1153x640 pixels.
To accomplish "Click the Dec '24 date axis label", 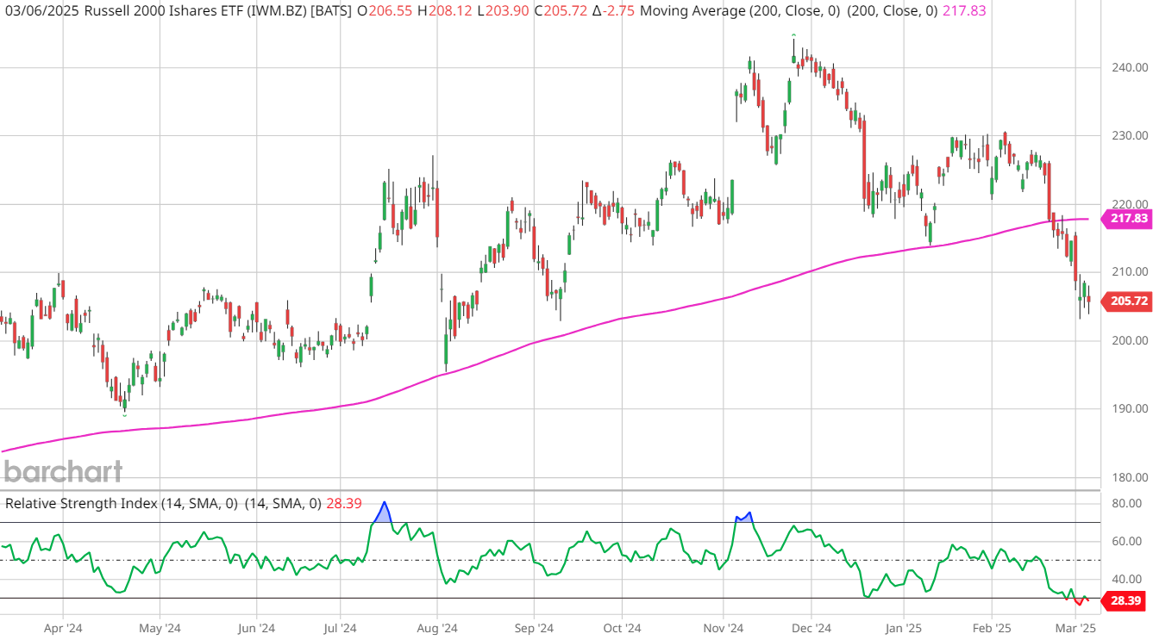I will [x=811, y=629].
